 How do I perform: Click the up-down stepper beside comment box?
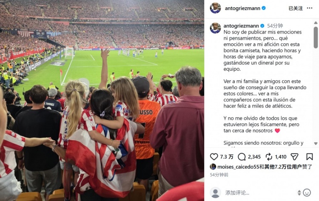[x=299, y=193]
